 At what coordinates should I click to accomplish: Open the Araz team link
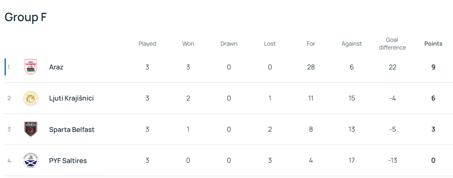coord(56,67)
